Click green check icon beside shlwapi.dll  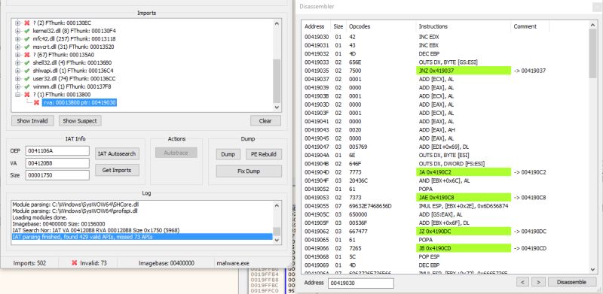coord(27,71)
